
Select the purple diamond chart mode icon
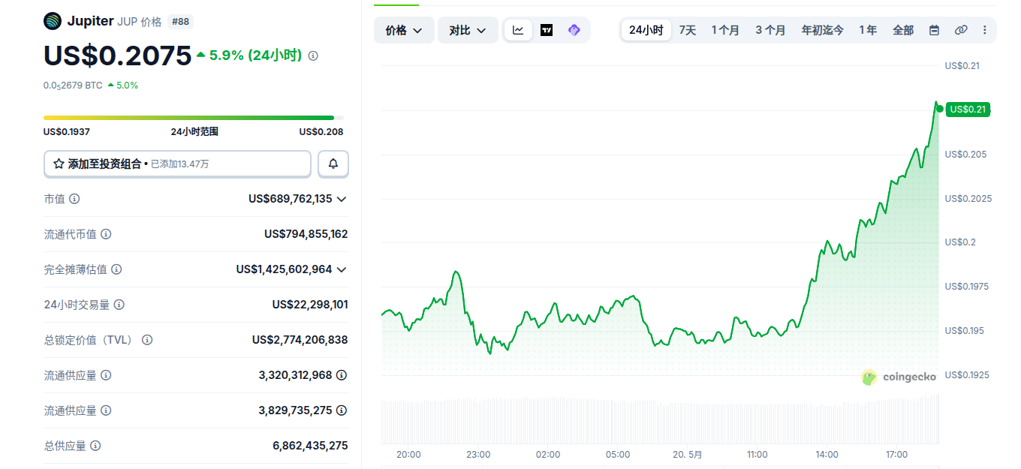pos(574,30)
